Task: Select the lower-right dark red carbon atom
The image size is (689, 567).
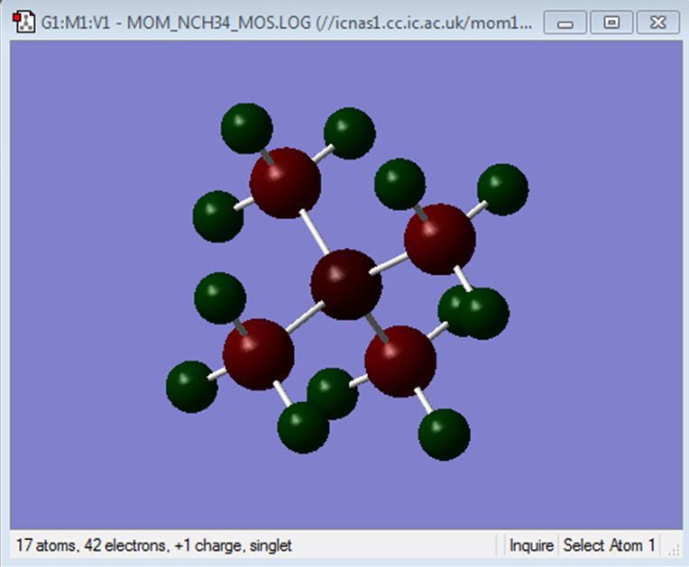Action: (400, 361)
